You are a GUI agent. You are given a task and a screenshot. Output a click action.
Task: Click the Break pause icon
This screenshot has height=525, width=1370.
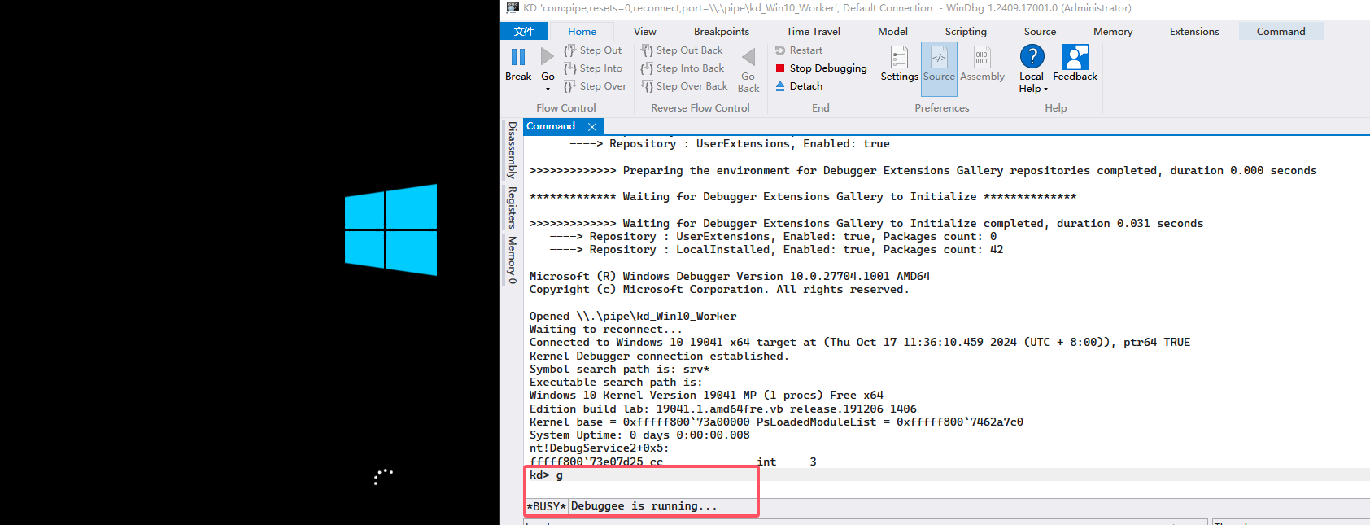(x=518, y=57)
